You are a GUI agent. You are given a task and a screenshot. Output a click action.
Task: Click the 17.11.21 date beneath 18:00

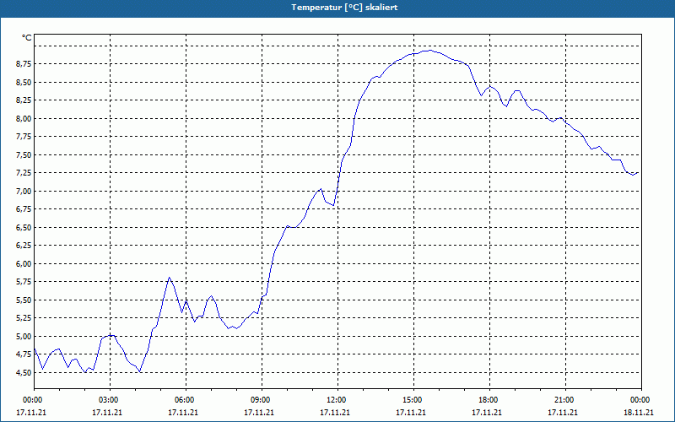(x=487, y=413)
